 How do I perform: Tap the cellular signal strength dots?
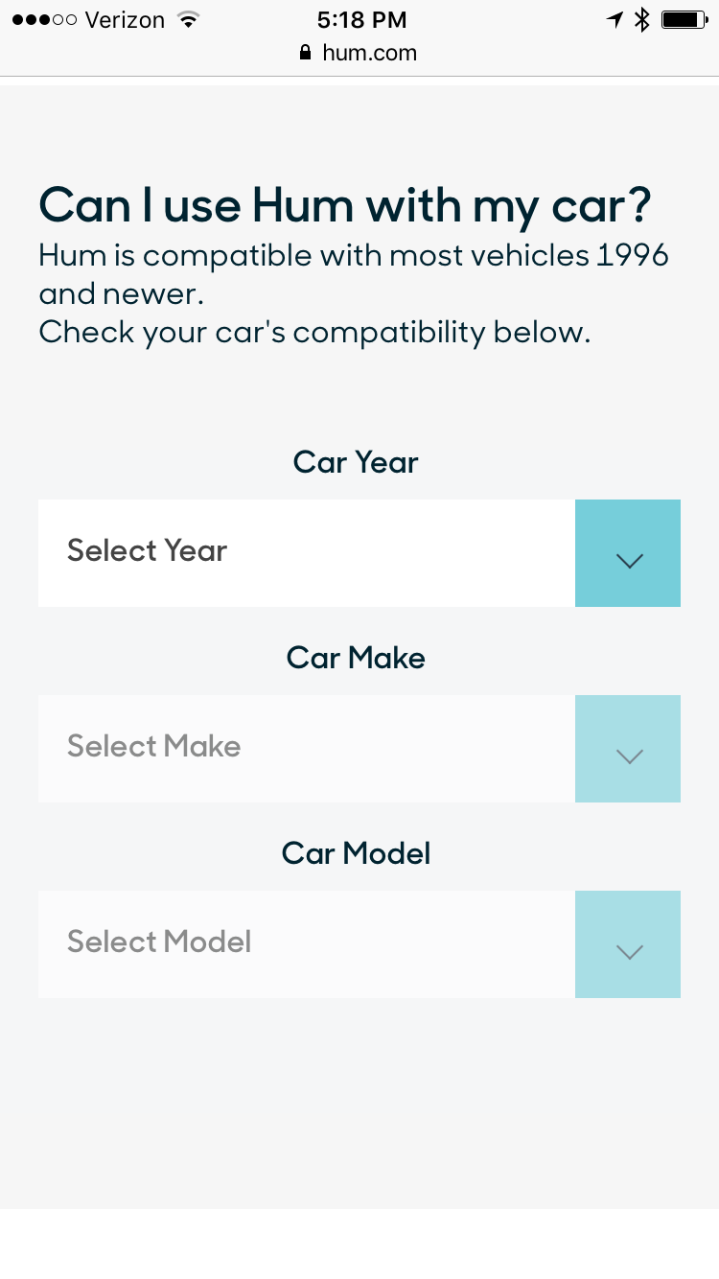[44, 20]
